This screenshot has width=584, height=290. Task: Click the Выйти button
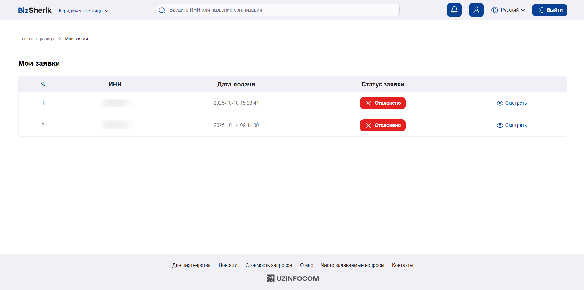(550, 10)
